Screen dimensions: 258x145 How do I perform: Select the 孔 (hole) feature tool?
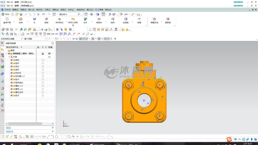click(x=34, y=20)
